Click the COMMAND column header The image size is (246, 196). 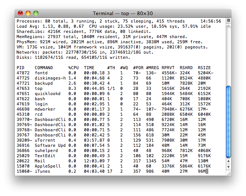[44, 68]
